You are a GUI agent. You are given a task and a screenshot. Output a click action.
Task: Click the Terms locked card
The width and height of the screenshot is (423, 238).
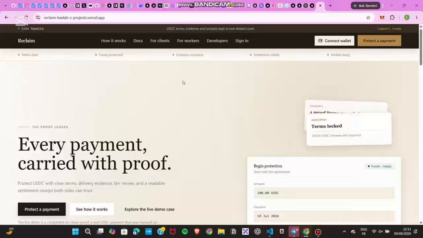tap(349, 129)
